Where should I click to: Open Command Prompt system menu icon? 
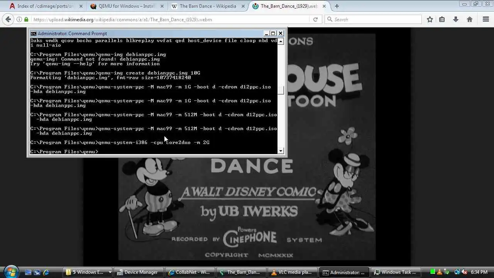click(34, 34)
